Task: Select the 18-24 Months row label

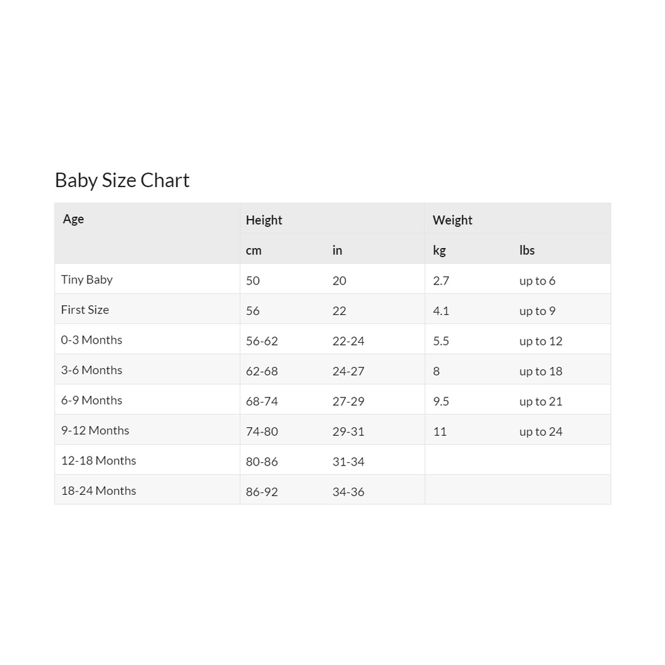Action: click(x=99, y=491)
